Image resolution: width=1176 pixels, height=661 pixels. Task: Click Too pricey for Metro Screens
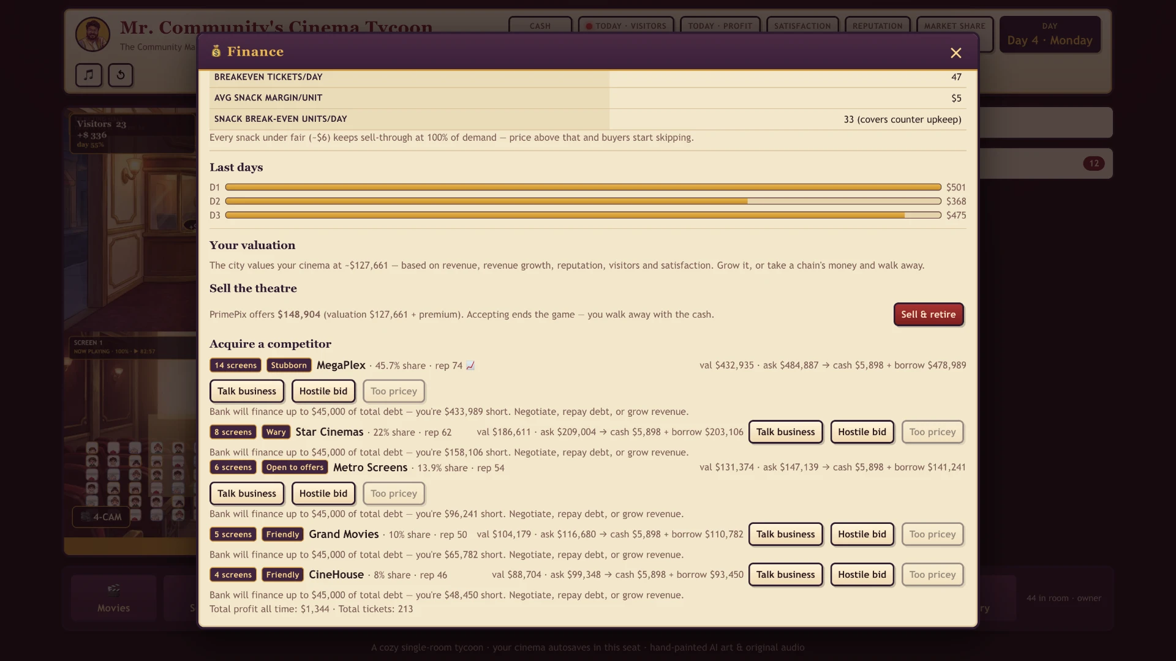tap(394, 493)
